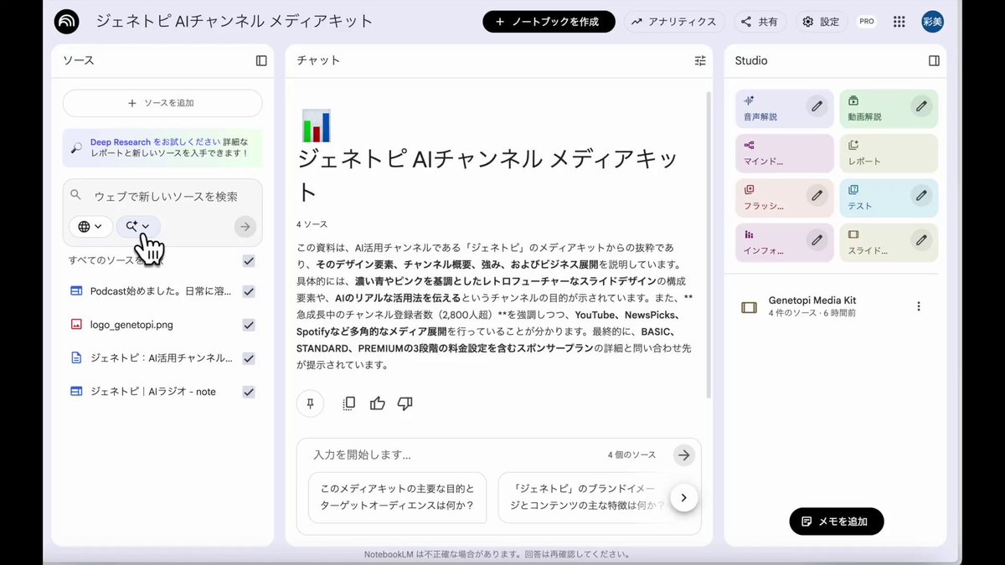Click ソースを追加 button
Viewport: 1005px width, 565px height.
pyautogui.click(x=162, y=103)
